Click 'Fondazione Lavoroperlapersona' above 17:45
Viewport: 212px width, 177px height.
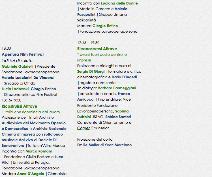108,32
